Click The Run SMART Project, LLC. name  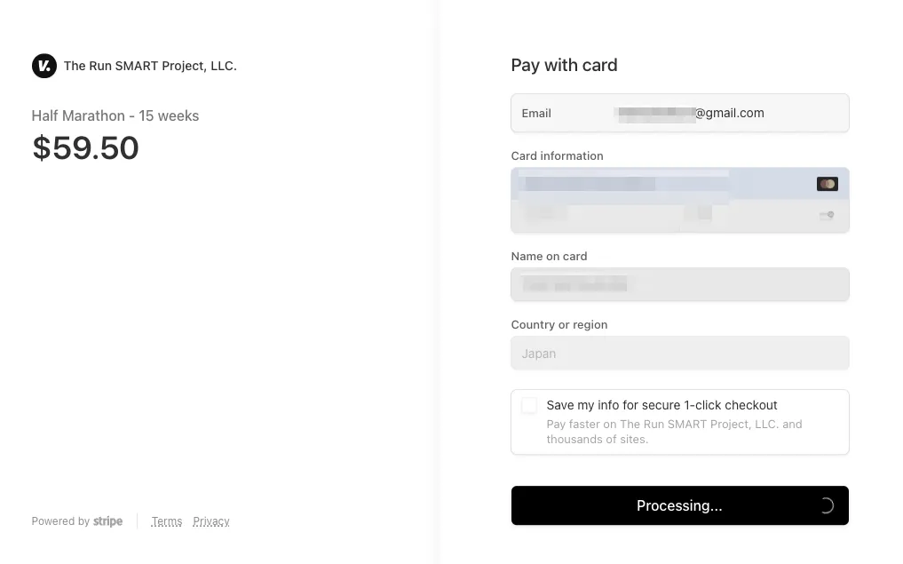(x=150, y=66)
